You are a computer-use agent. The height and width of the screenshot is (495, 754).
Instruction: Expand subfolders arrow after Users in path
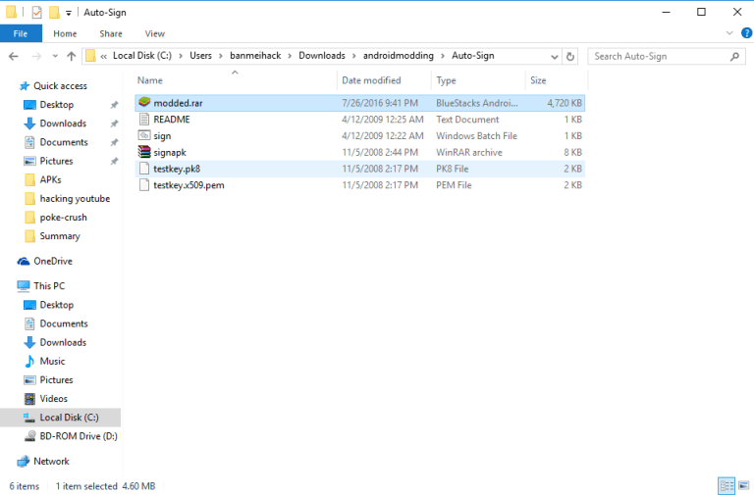coord(221,56)
